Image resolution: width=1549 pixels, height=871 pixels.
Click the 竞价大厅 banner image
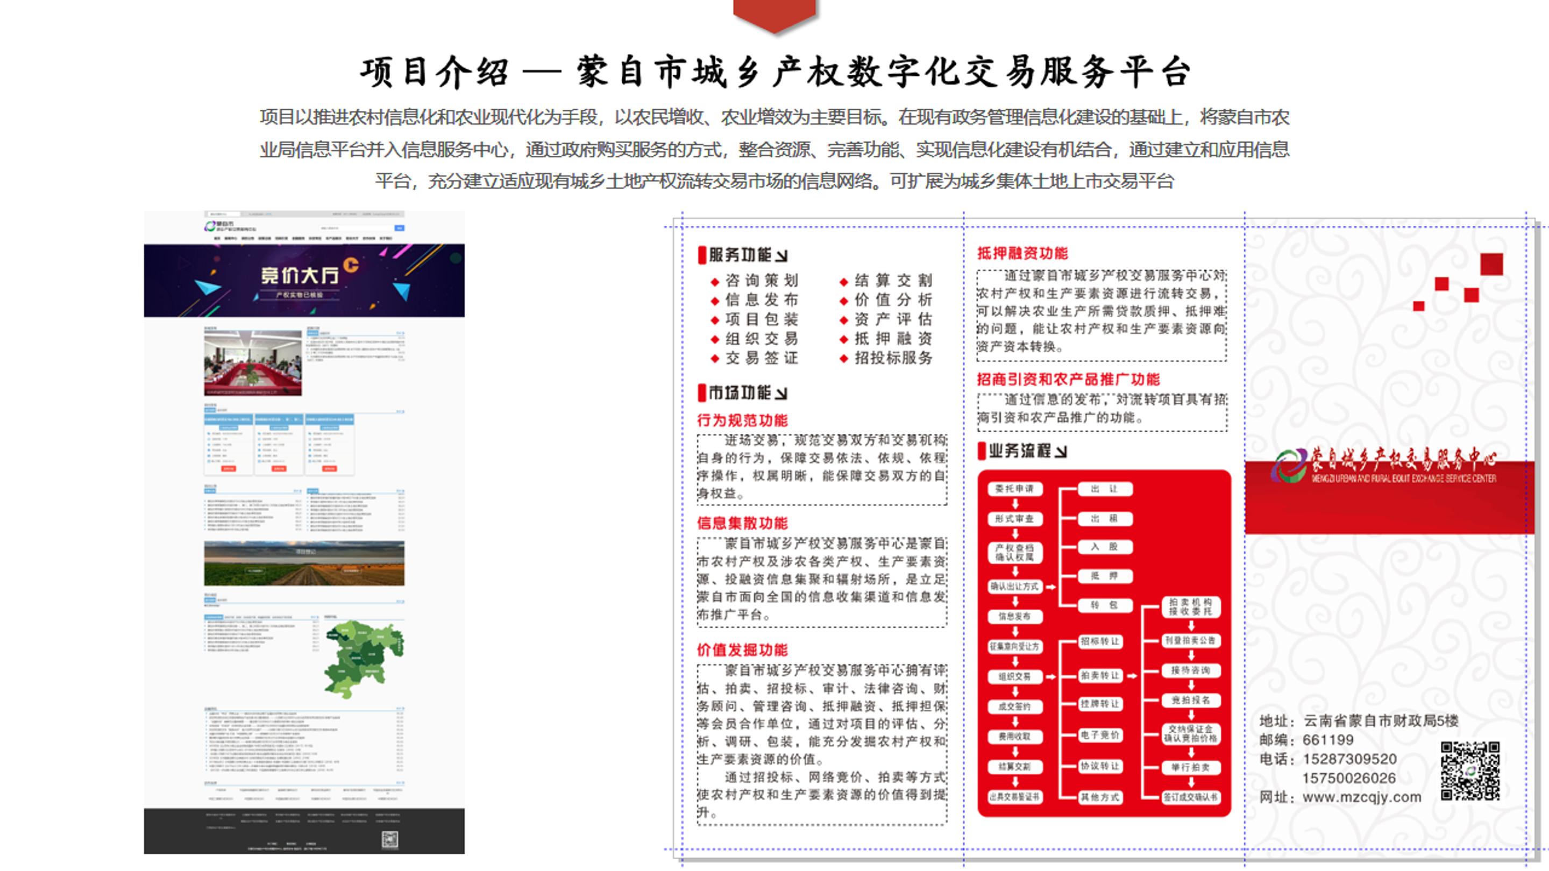point(304,281)
